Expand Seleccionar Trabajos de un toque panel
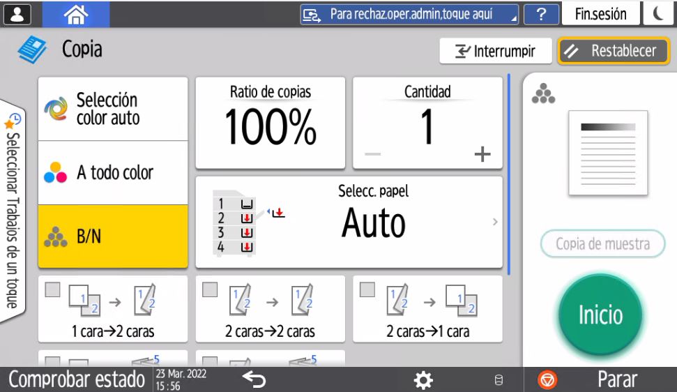The height and width of the screenshot is (392, 677). pyautogui.click(x=12, y=209)
